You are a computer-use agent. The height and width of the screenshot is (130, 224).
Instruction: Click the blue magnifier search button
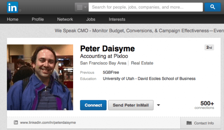click(x=212, y=7)
